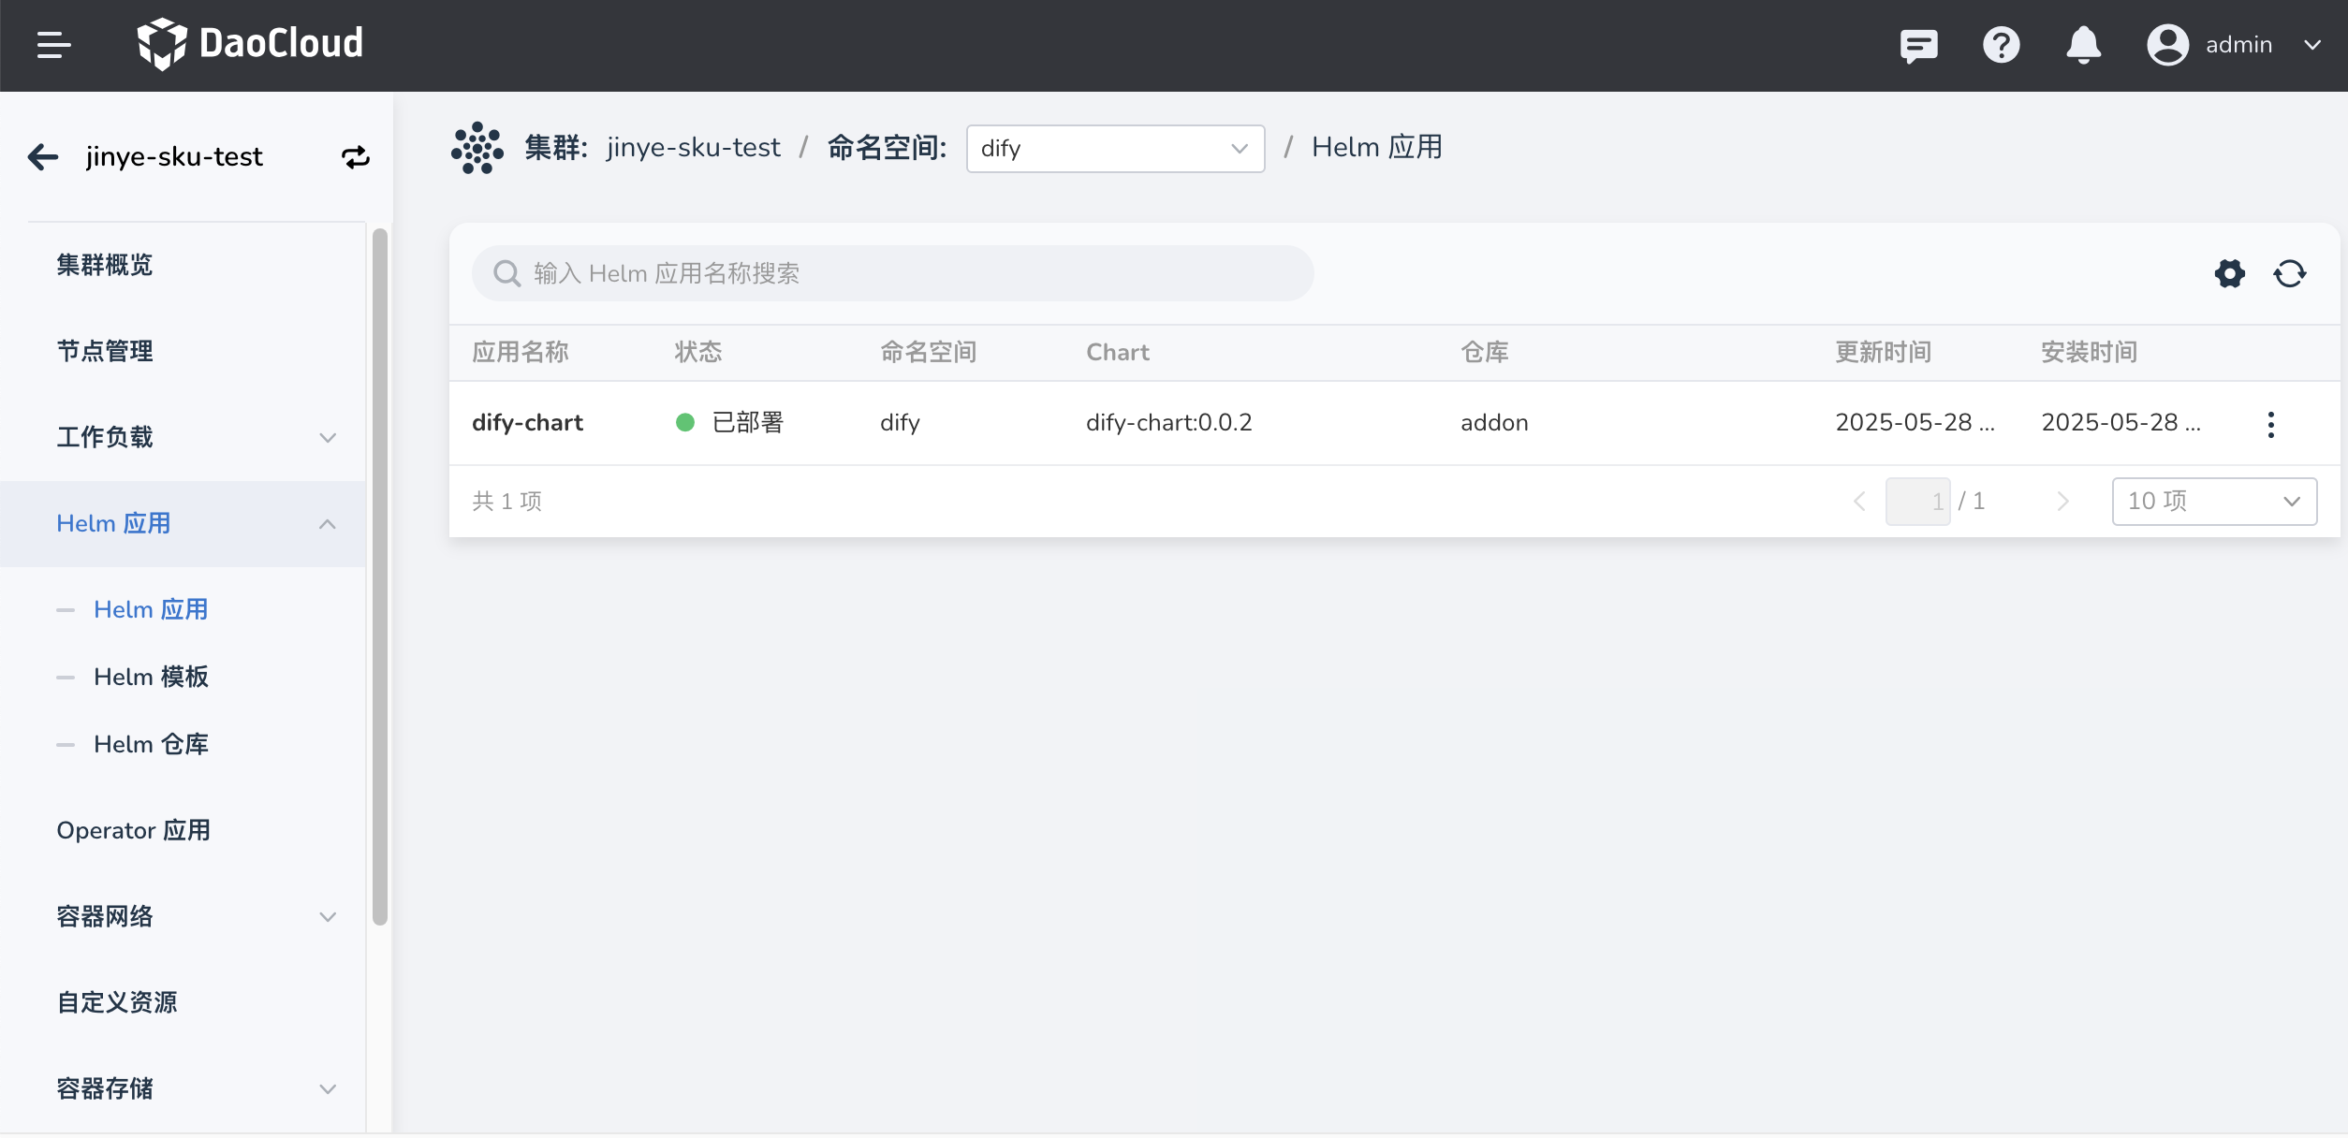Change the 10 items per page selector
Screen dimensions: 2348x1138
pyautogui.click(x=2213, y=502)
